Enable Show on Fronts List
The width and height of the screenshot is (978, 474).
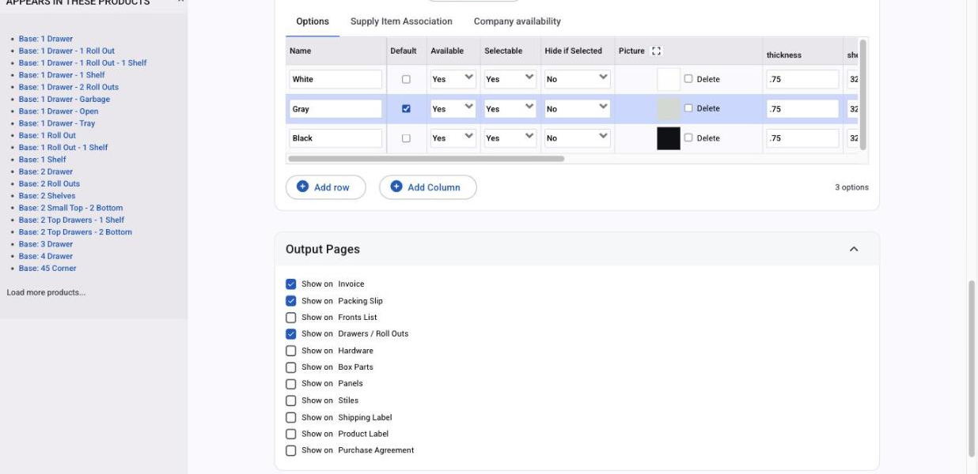tap(290, 318)
